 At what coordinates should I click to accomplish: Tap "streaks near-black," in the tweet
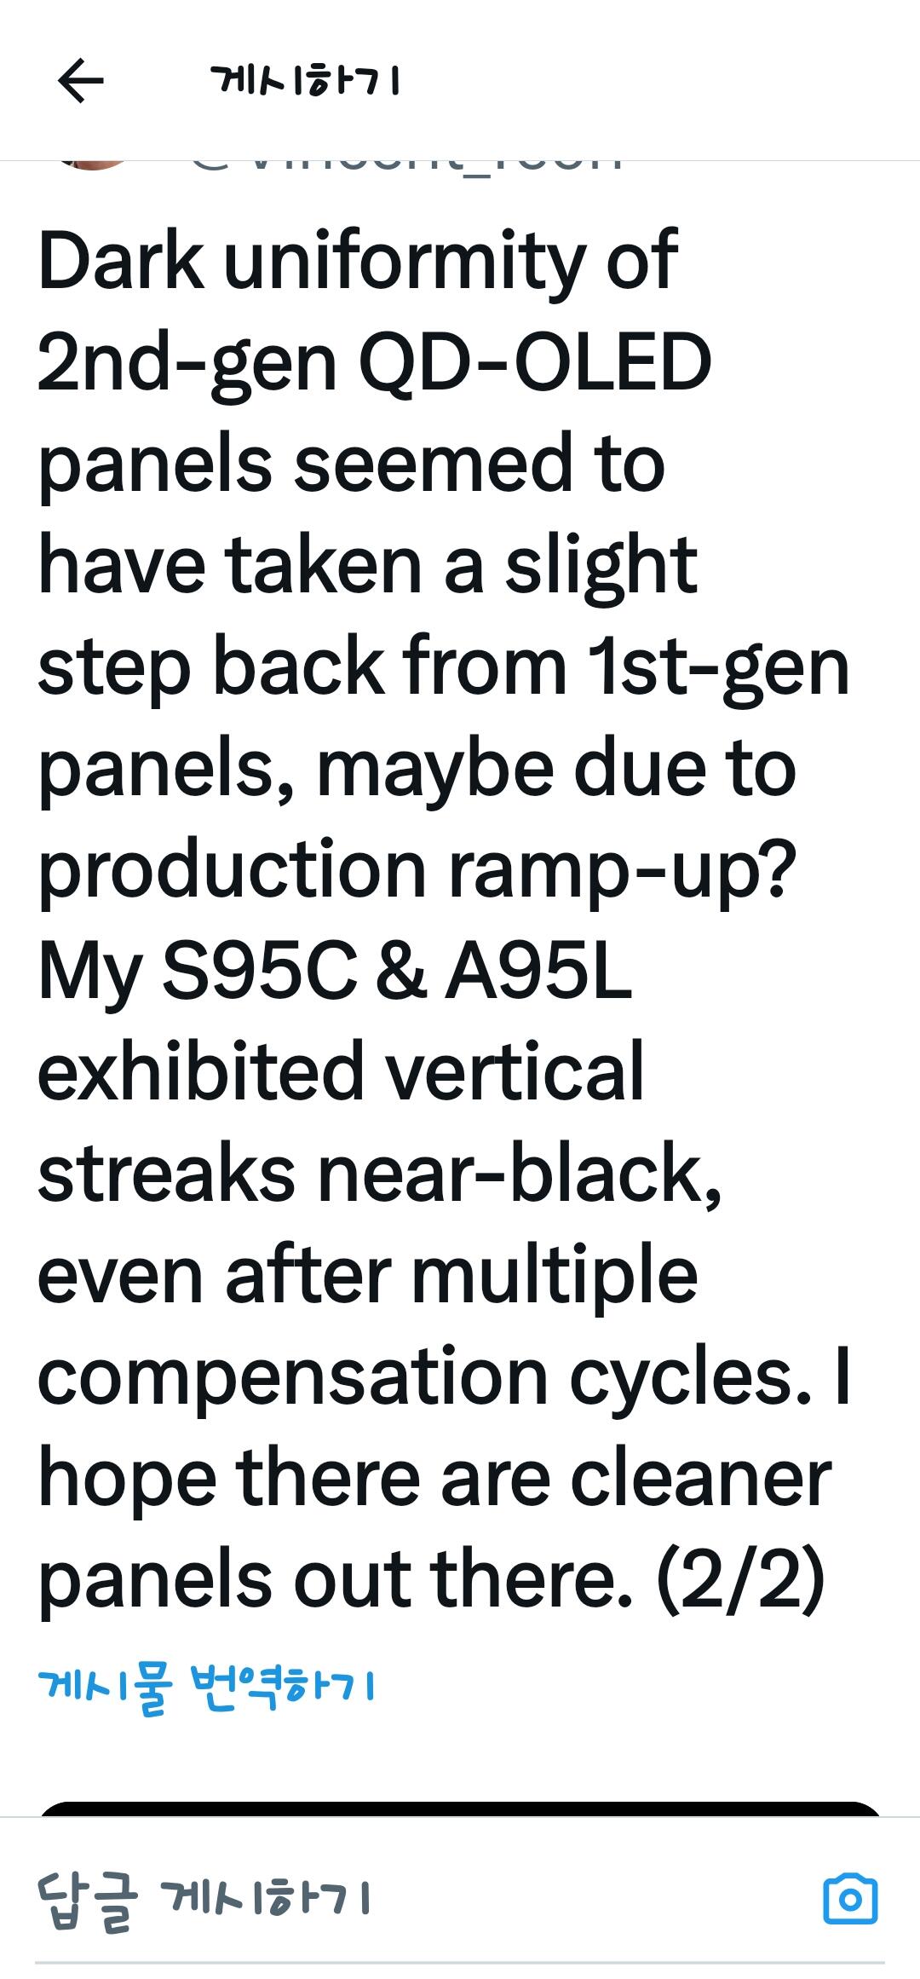click(x=380, y=1174)
